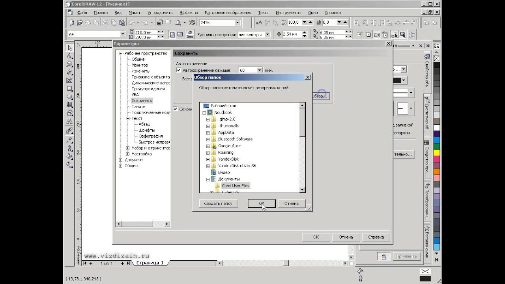Expand the Настройка node
The image size is (505, 284).
point(128,154)
